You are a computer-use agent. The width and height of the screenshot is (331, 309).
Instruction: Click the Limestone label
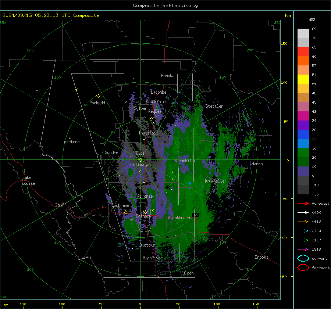[x=70, y=142]
